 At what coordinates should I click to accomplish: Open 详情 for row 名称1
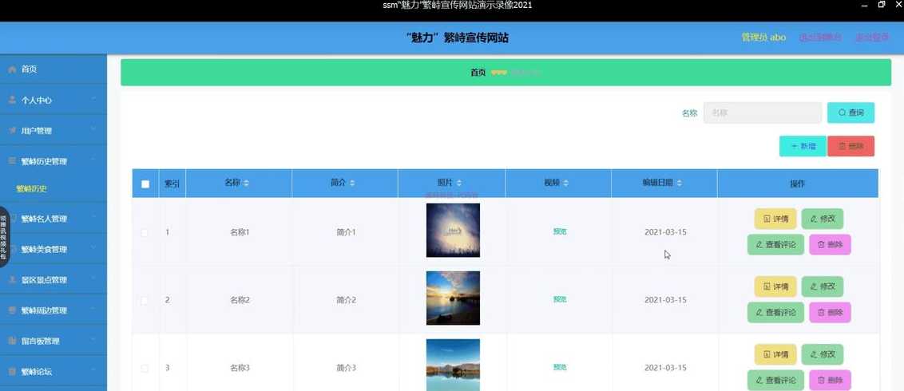[x=775, y=219]
